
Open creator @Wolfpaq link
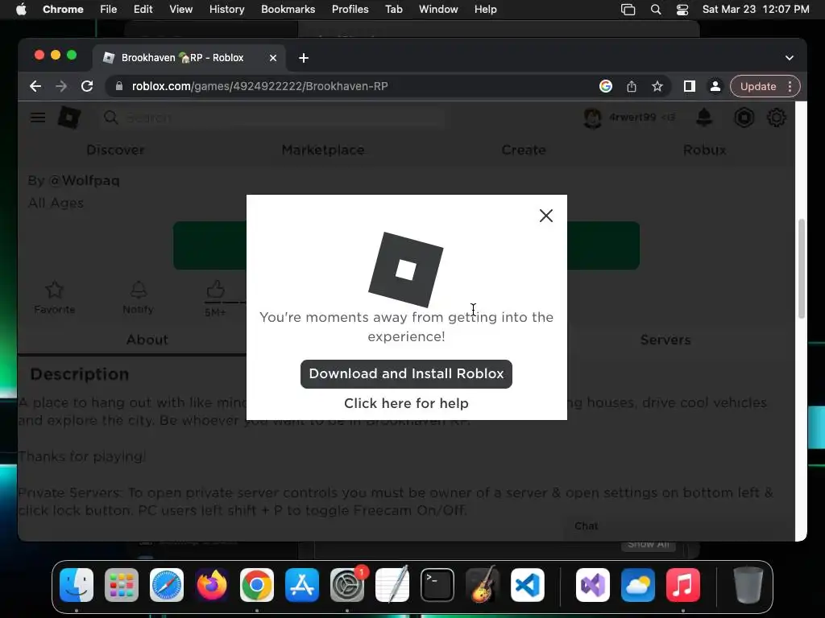click(x=84, y=180)
